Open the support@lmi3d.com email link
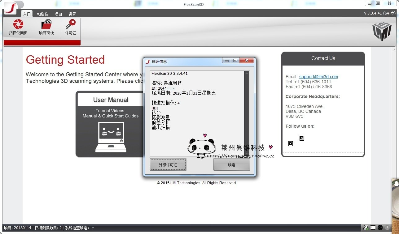Screen dimensions: 399x234 pos(318,77)
